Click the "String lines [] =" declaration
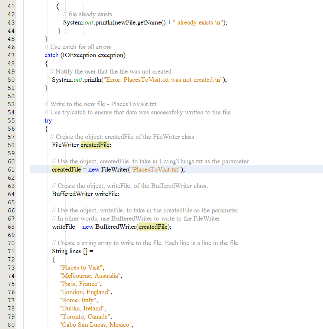The width and height of the screenshot is (323, 329). coord(73,251)
